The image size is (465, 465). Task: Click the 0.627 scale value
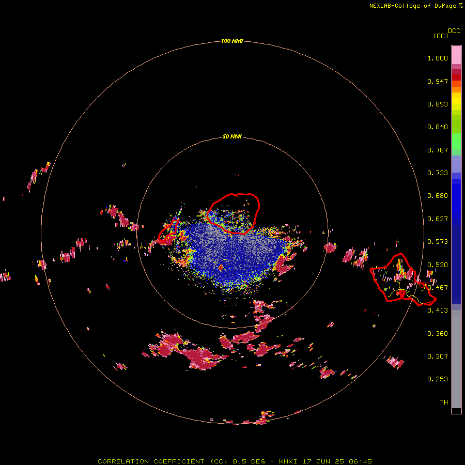tap(438, 219)
